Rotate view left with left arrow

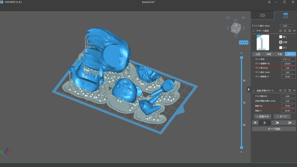pos(228,28)
